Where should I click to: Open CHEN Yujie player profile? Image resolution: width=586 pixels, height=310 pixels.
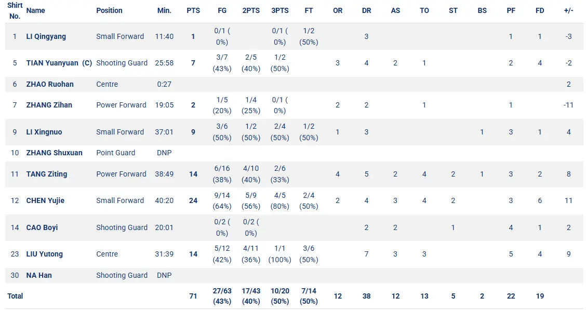[45, 200]
